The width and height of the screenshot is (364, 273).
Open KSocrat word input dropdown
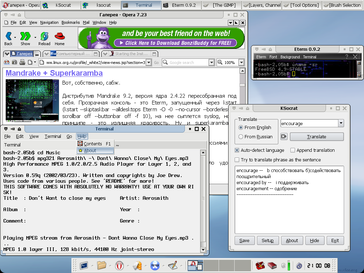341,123
